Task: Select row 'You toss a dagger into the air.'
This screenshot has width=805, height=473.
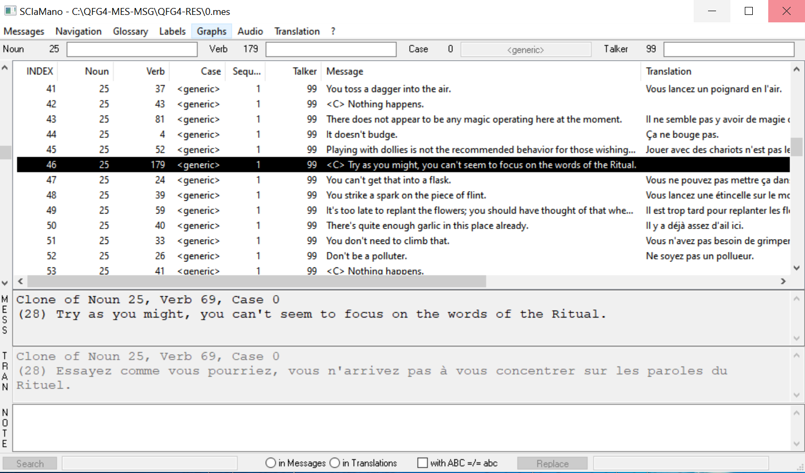Action: coord(403,89)
